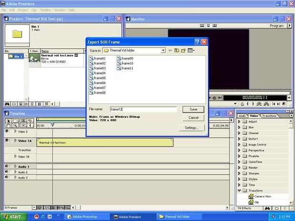Click the Cancel button
This screenshot has width=295, height=221.
(x=193, y=118)
